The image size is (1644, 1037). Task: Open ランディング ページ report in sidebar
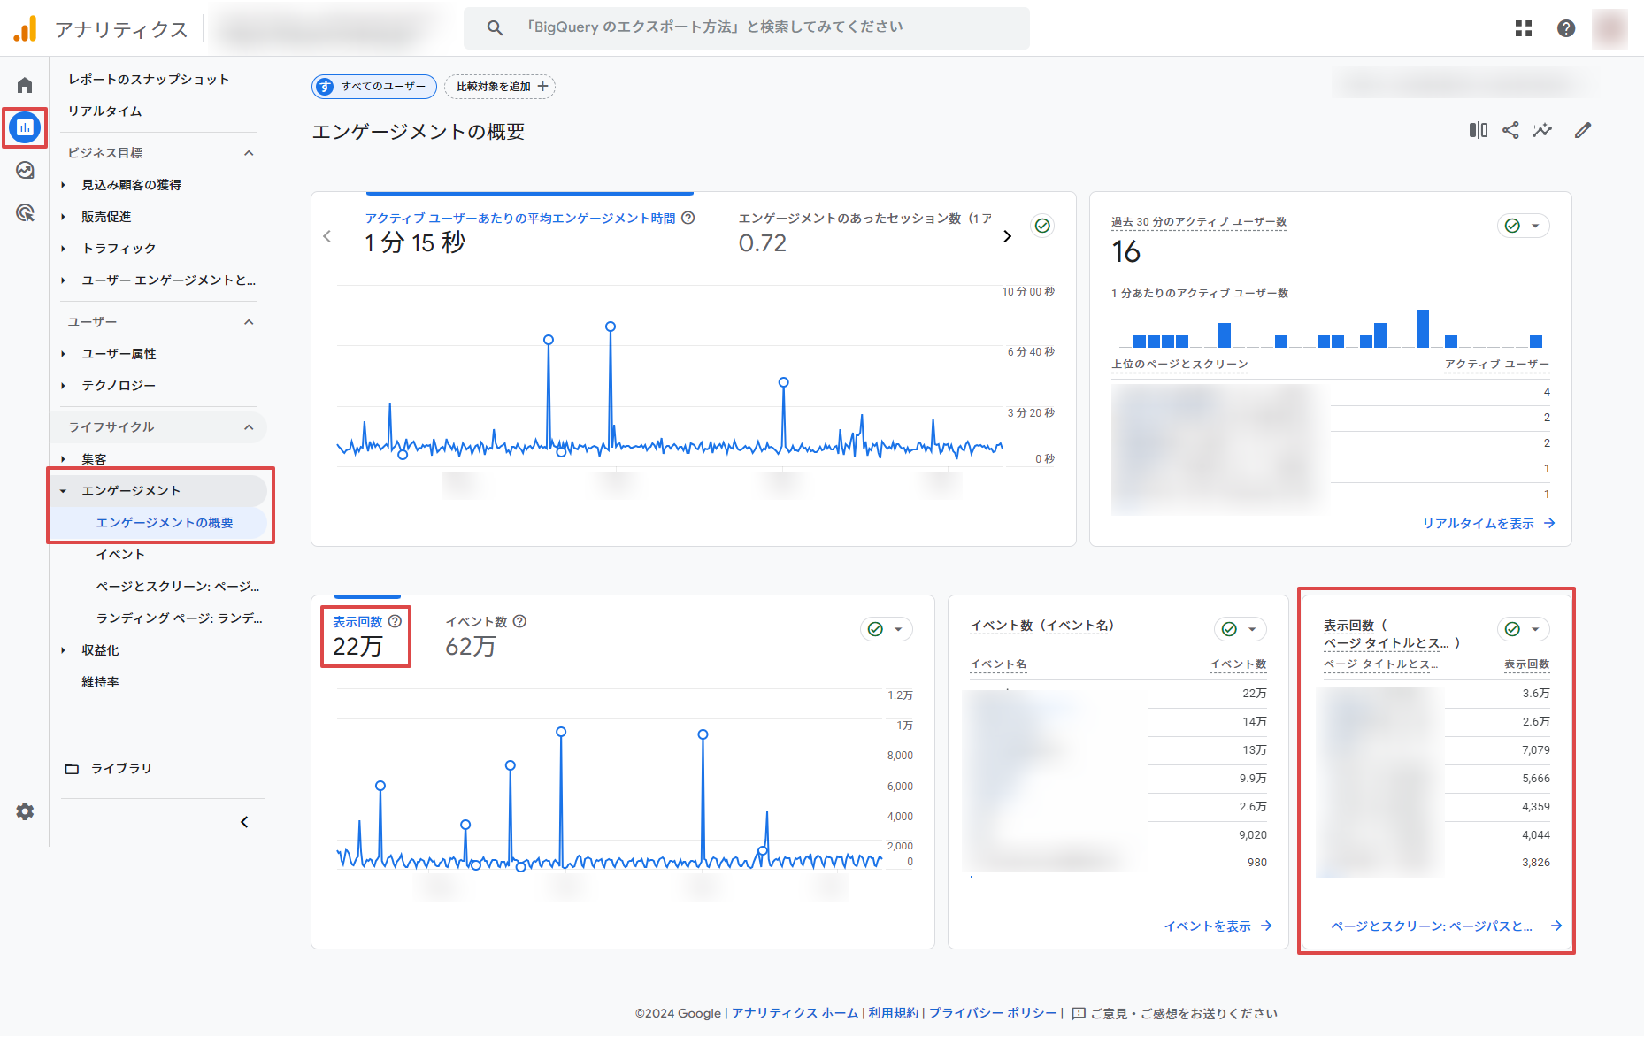[x=179, y=618]
